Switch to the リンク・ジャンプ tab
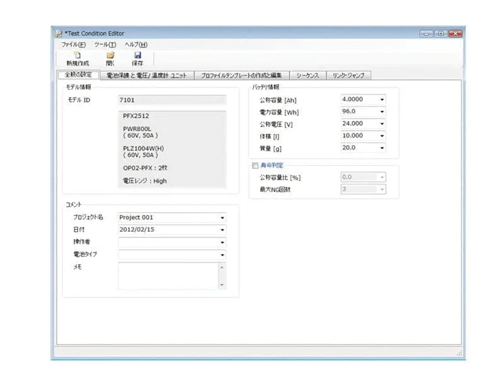This screenshot has height=378, width=504. (x=349, y=74)
